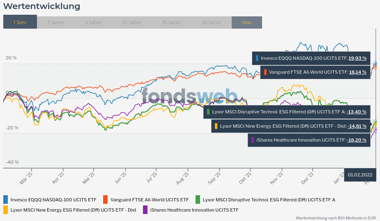
Task: Toggle the orange Vanguard FTSE legend swatch
Action: tap(105, 200)
